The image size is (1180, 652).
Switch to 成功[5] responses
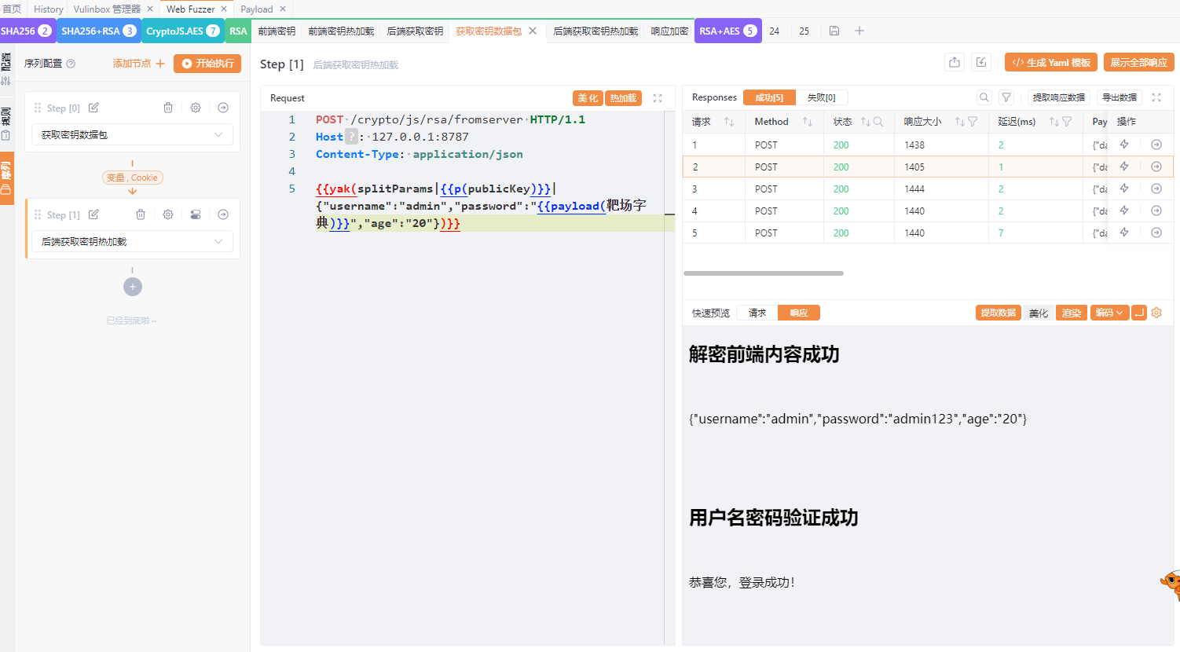[x=769, y=97]
